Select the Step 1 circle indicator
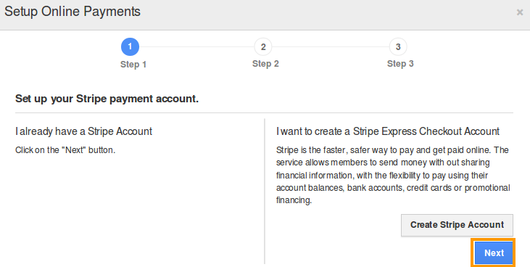Image resolution: width=530 pixels, height=267 pixels. [130, 46]
